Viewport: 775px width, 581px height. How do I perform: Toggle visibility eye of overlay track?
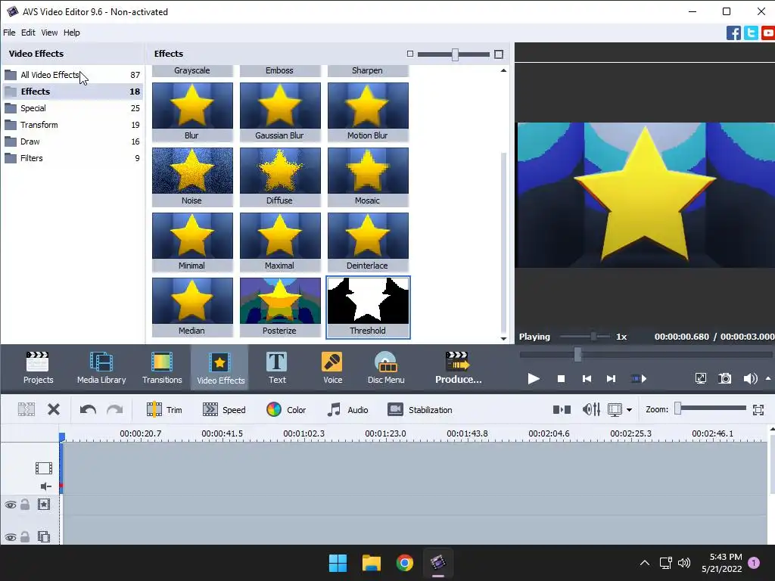point(11,537)
